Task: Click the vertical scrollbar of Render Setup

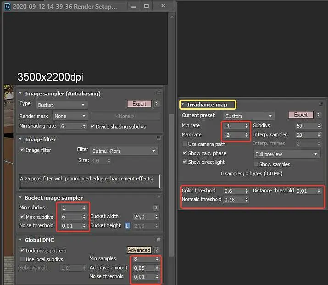Action: (172, 185)
